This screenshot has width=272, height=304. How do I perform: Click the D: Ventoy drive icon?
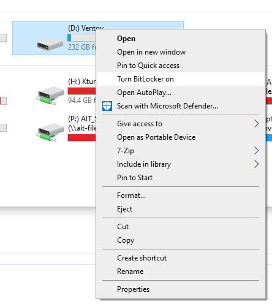[x=50, y=44]
